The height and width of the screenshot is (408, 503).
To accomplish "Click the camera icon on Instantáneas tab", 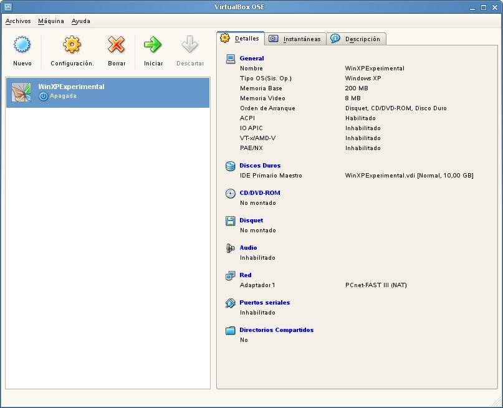I will pyautogui.click(x=273, y=39).
